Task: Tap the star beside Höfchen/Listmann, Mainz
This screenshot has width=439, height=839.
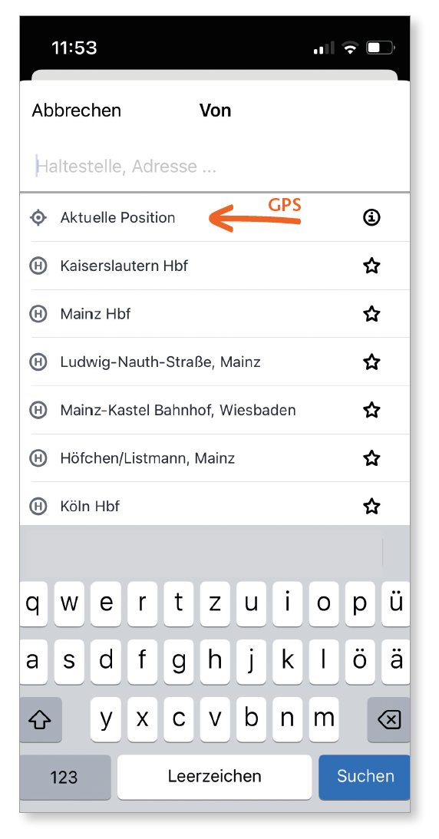Action: pyautogui.click(x=371, y=458)
